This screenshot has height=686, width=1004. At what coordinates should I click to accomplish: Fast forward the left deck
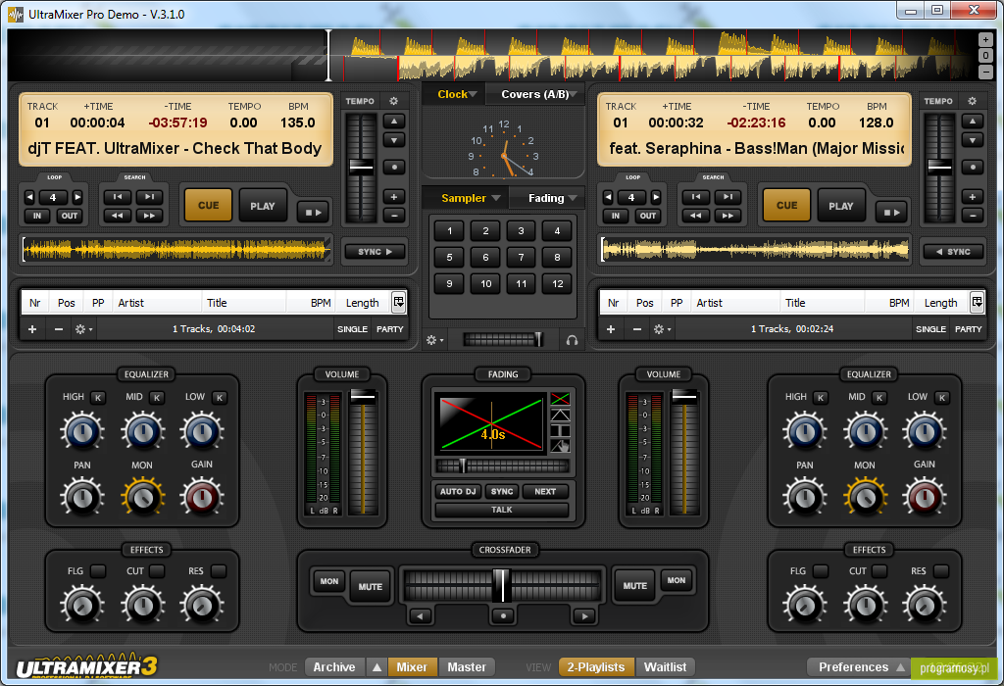click(149, 216)
